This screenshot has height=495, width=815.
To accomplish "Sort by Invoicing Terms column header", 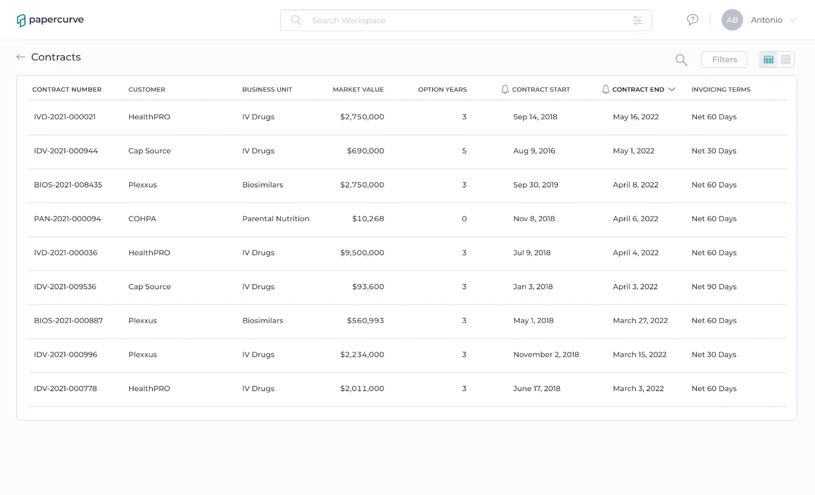I will [721, 89].
